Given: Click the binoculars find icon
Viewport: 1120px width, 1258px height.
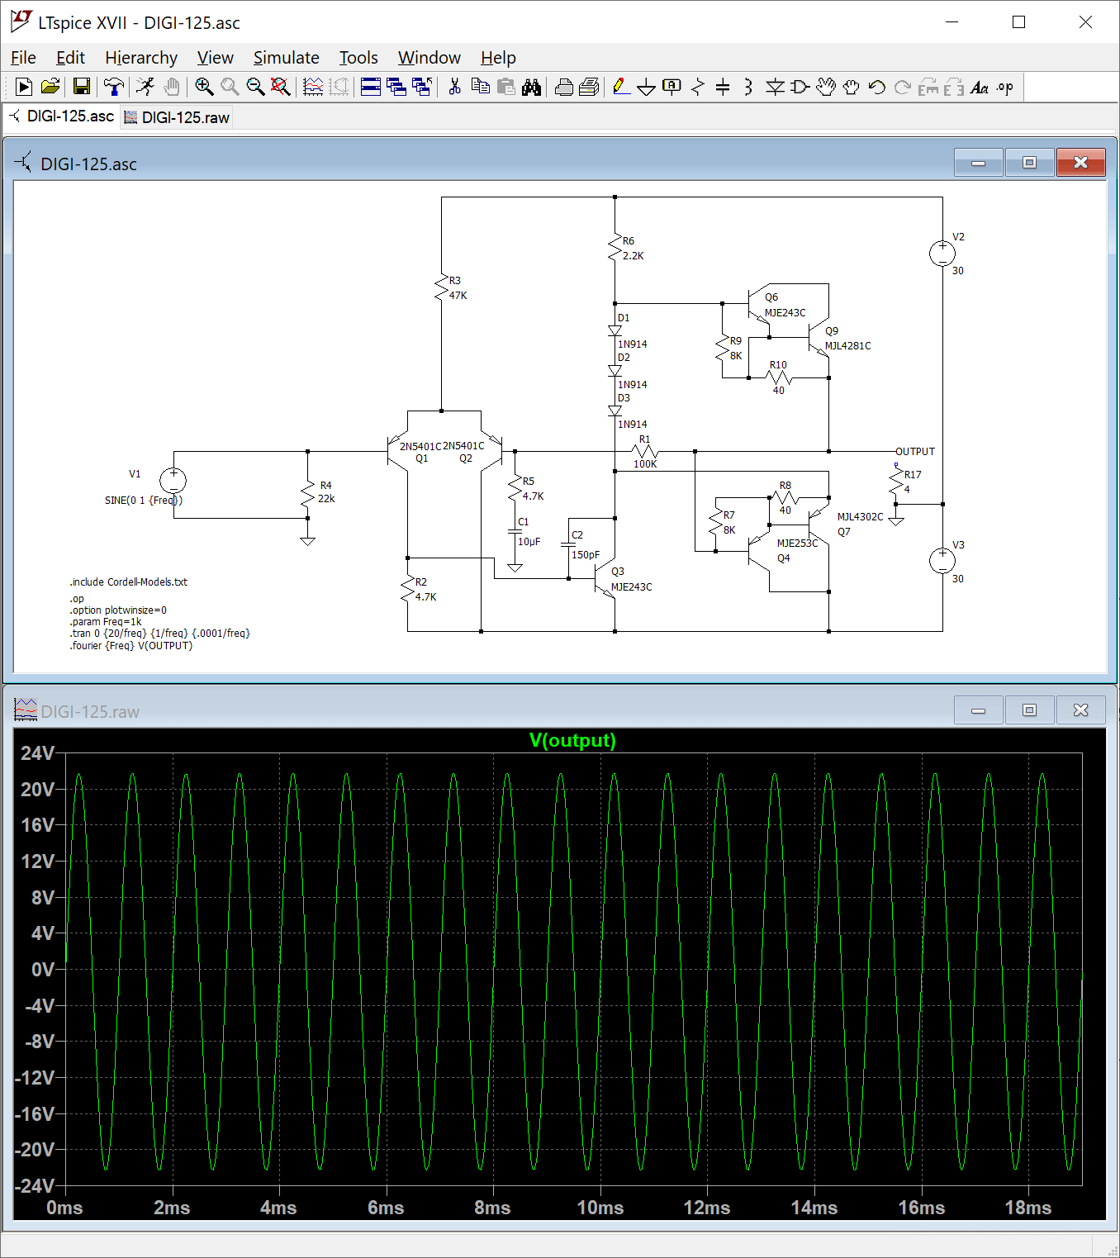Looking at the screenshot, I should (532, 87).
